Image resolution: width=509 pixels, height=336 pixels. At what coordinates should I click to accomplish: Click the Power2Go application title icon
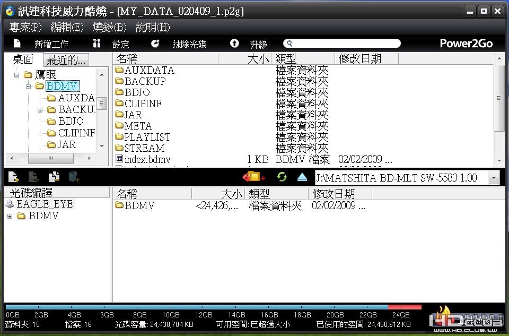pos(10,11)
